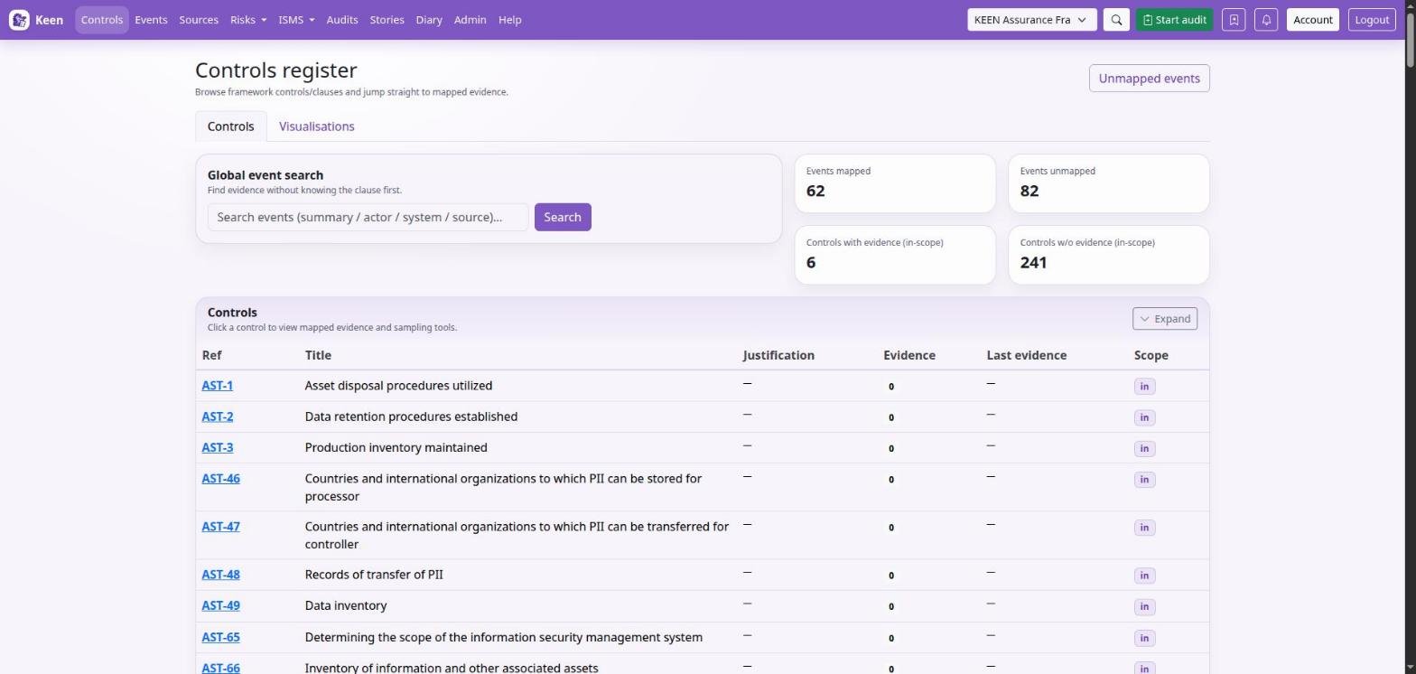Open Diary in the navbar

(x=429, y=20)
